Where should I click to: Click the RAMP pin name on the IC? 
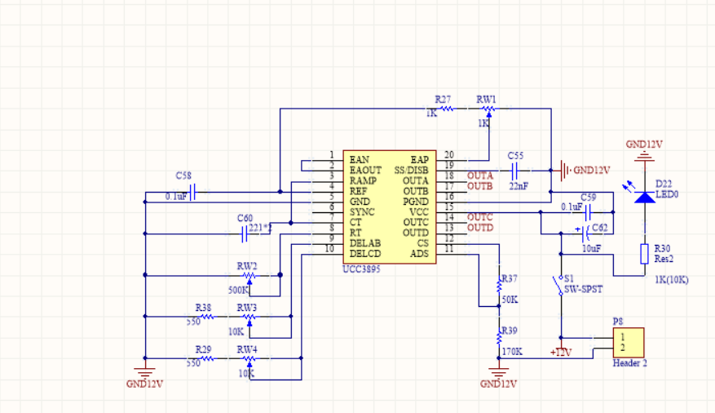[363, 180]
